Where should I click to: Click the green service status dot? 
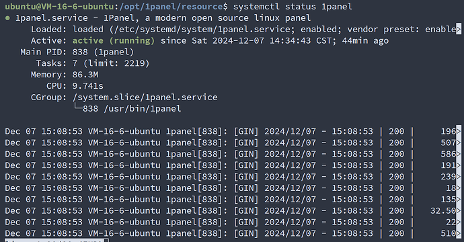click(7, 18)
